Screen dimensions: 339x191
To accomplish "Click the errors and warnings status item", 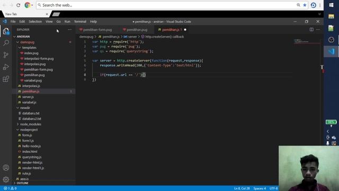I will pos(10,188).
